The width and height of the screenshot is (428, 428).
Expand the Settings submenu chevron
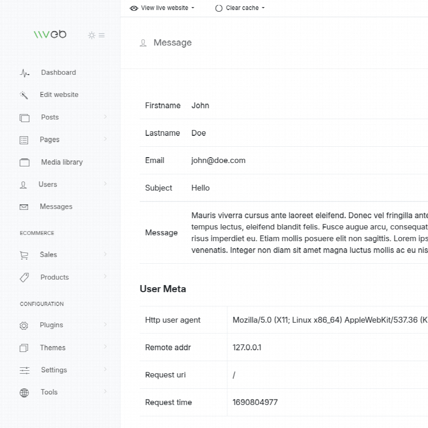pos(105,369)
